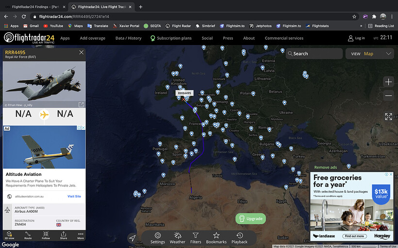This screenshot has width=398, height=248.
Task: Open SEQTA bookmark
Action: coord(152,26)
